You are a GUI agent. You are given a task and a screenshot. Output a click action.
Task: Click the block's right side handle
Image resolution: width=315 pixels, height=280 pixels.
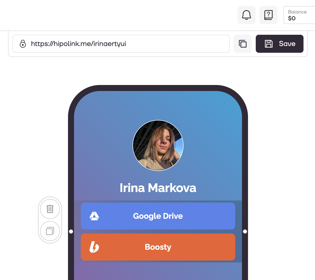tap(245, 231)
